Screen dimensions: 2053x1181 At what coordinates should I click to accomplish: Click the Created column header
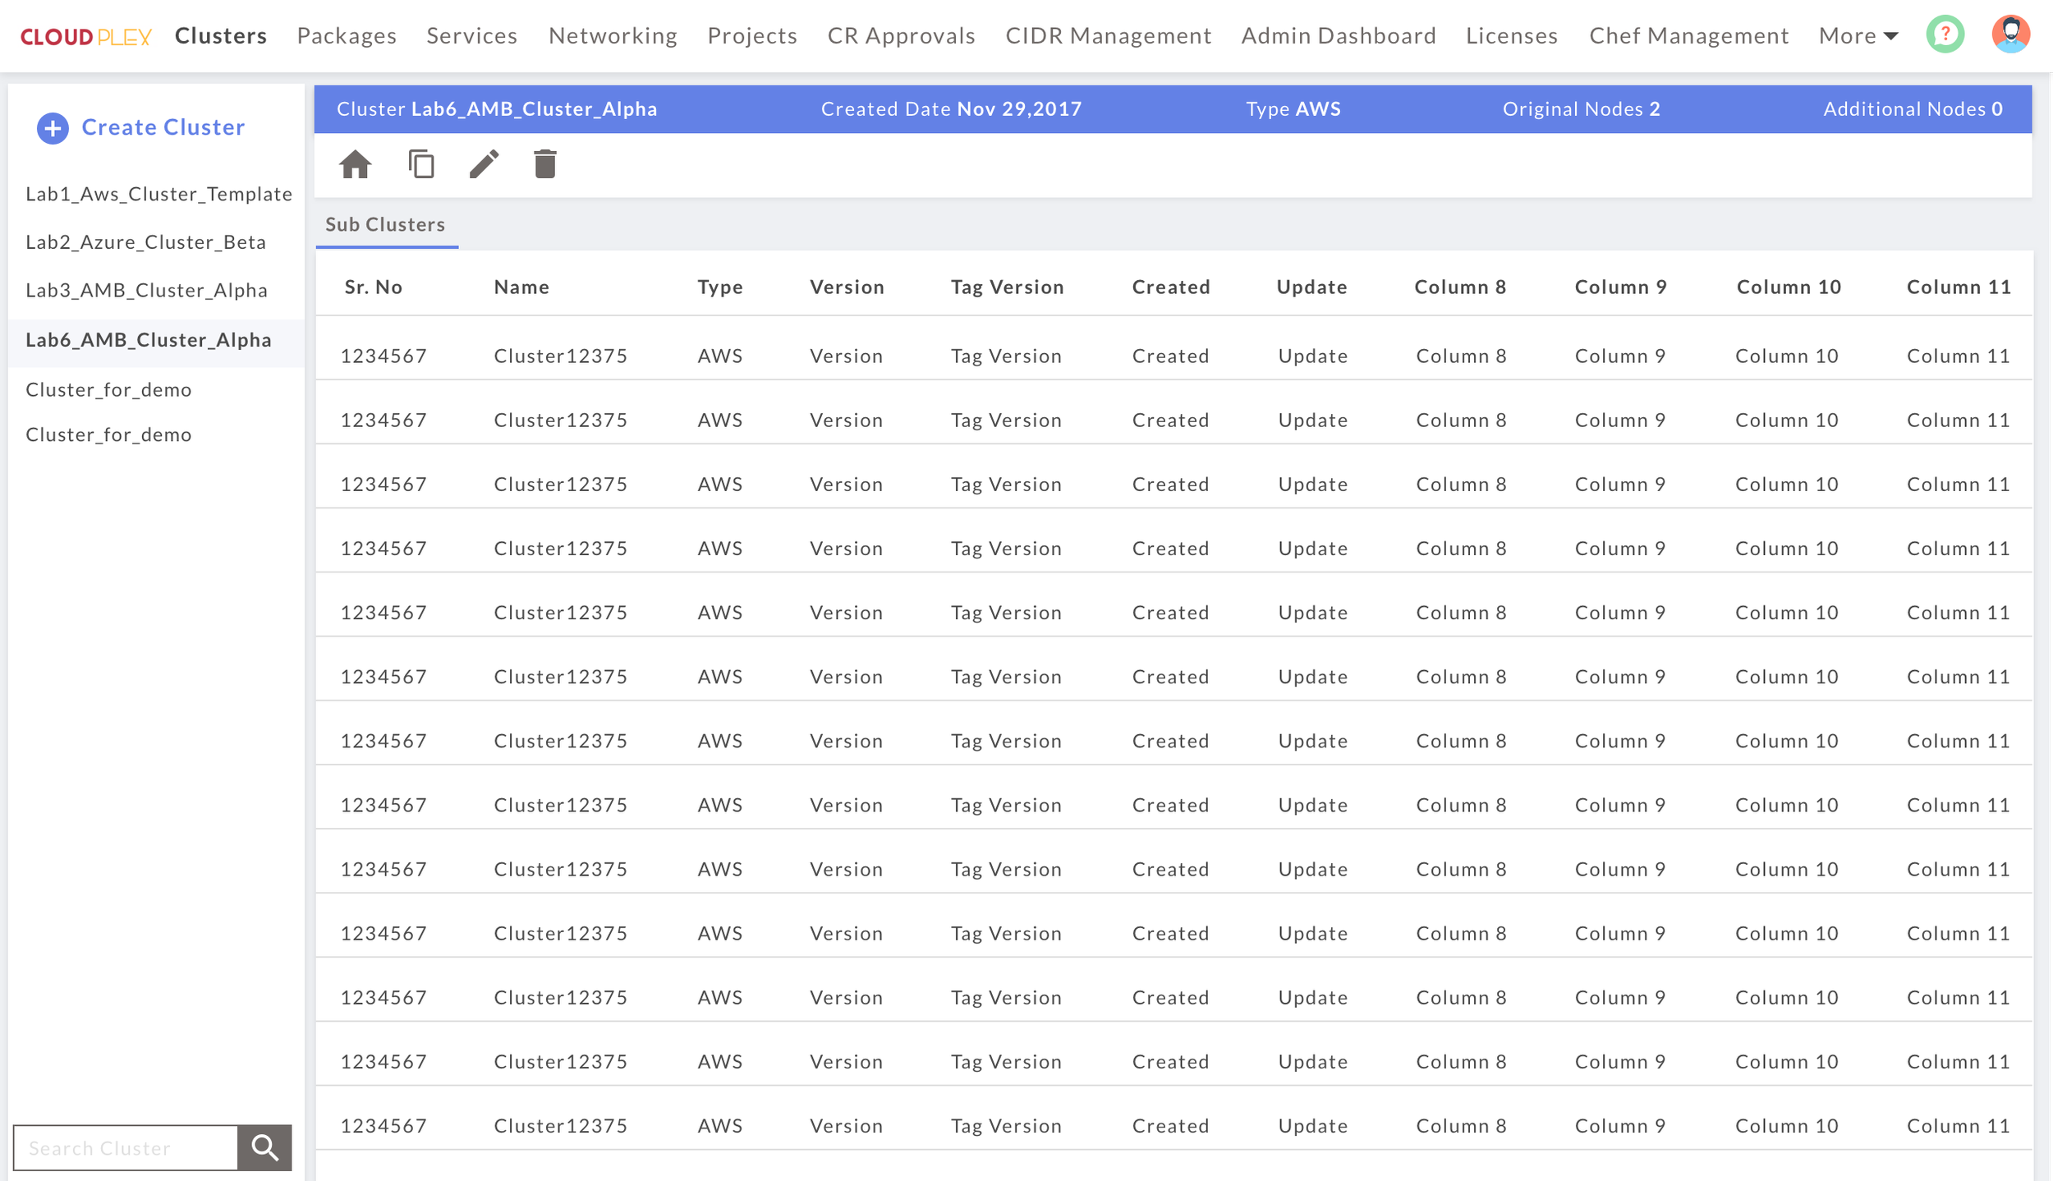(1171, 287)
